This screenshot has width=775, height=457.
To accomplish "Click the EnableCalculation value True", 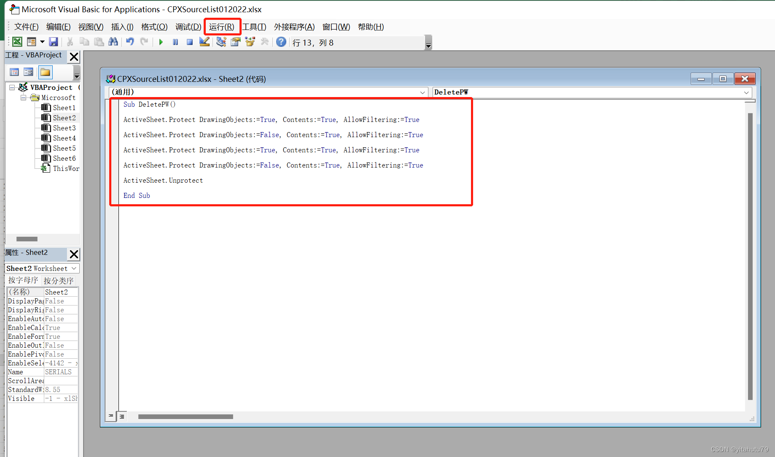I will pos(61,327).
